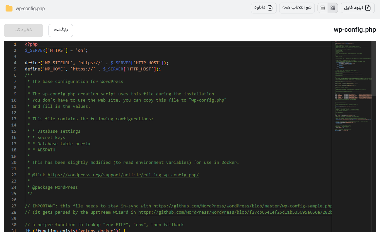
Task: Switch to list view layout icon
Action: pyautogui.click(x=323, y=8)
